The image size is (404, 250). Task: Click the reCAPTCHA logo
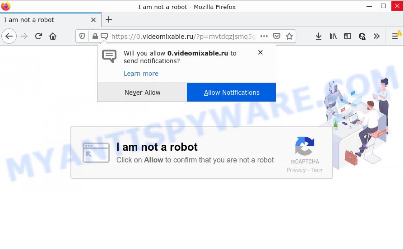click(305, 146)
